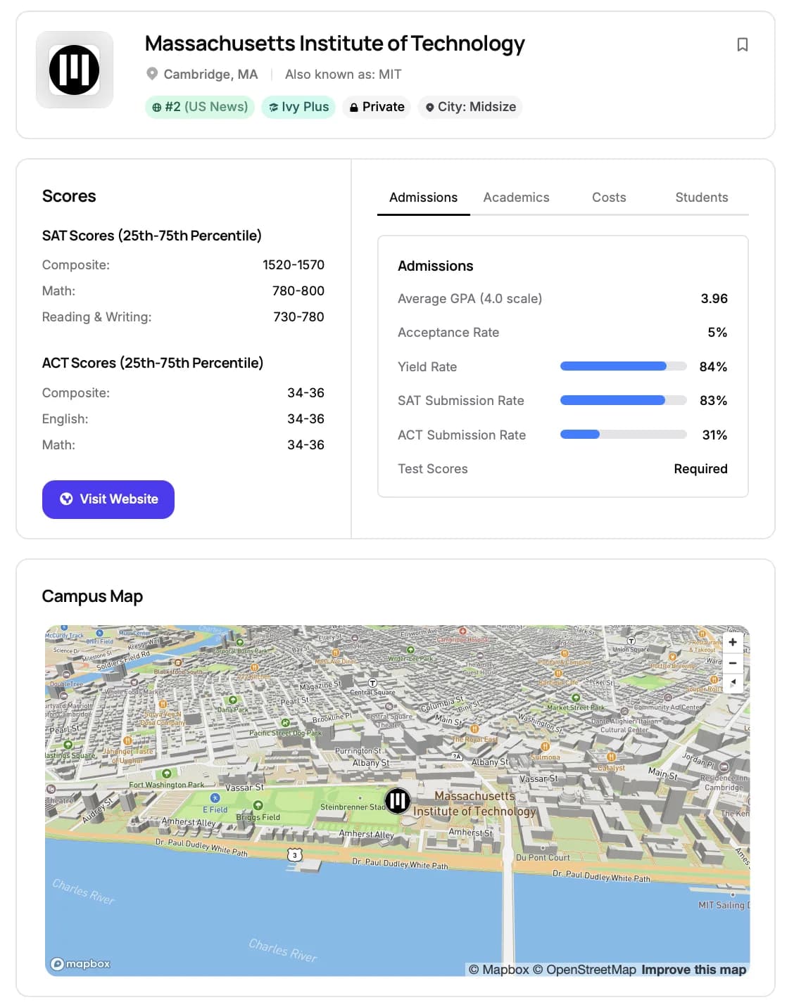Image resolution: width=794 pixels, height=1007 pixels.
Task: Click the SAT Submission Rate progress bar
Action: point(624,400)
